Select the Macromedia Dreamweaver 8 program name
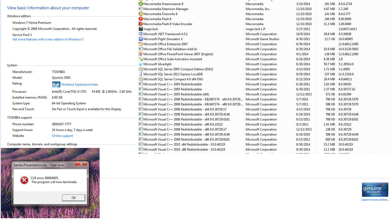The image size is (392, 219). 163,4
